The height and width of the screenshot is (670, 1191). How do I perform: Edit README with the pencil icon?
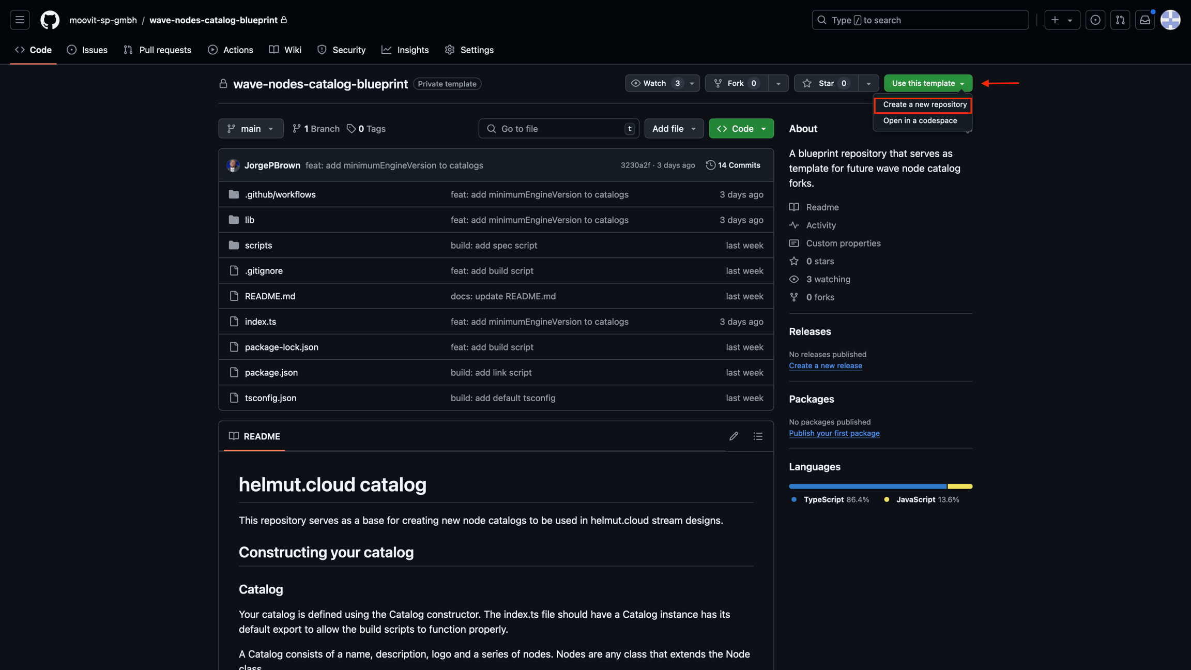tap(734, 436)
